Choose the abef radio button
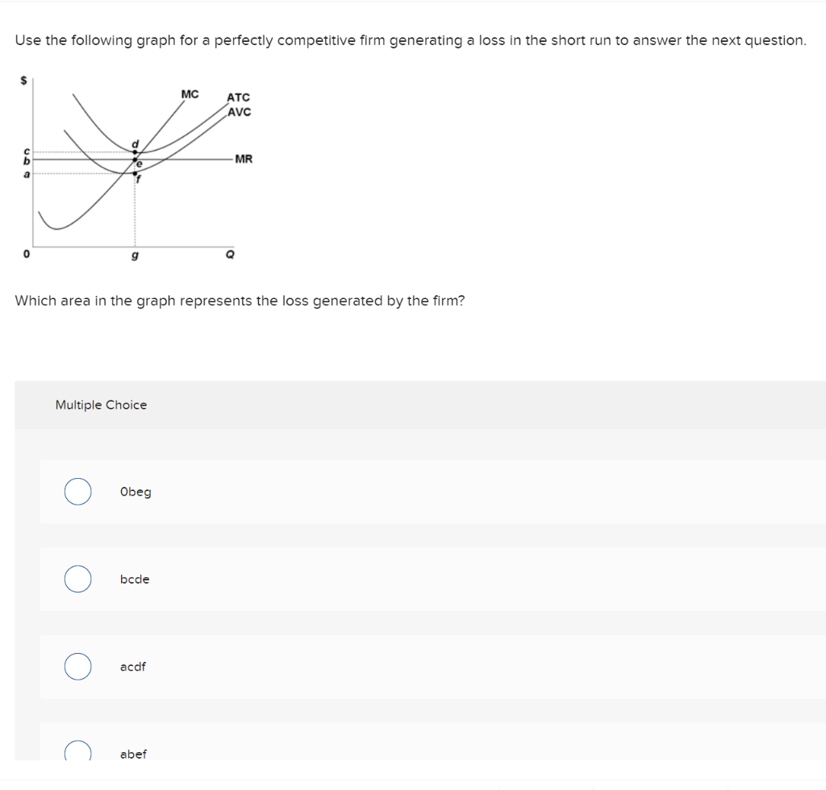 point(77,753)
